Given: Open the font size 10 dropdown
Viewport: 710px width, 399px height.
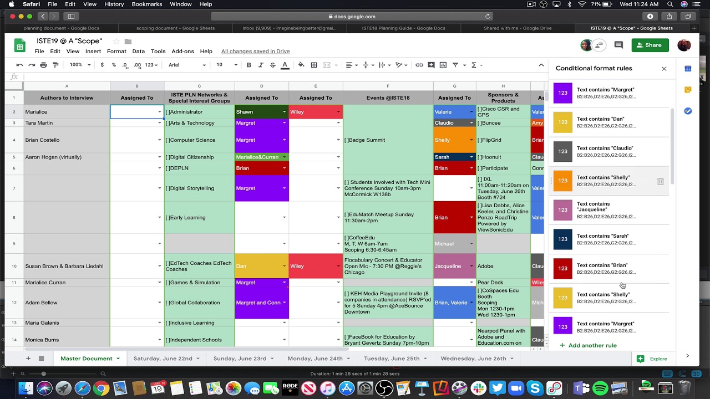Looking at the screenshot, I should [x=226, y=65].
